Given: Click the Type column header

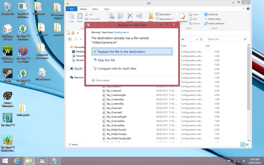Looking at the screenshot, I should [x=184, y=46].
